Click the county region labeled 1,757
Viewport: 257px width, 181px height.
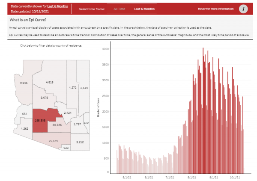[77, 124]
